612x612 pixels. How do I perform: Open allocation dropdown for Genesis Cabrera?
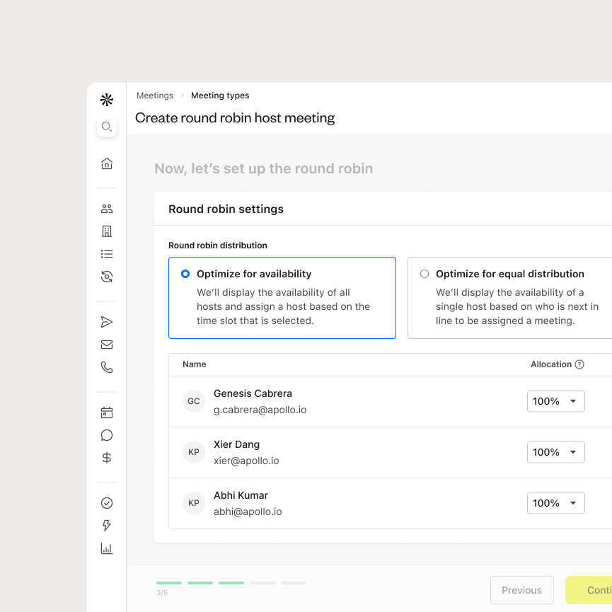pyautogui.click(x=555, y=401)
